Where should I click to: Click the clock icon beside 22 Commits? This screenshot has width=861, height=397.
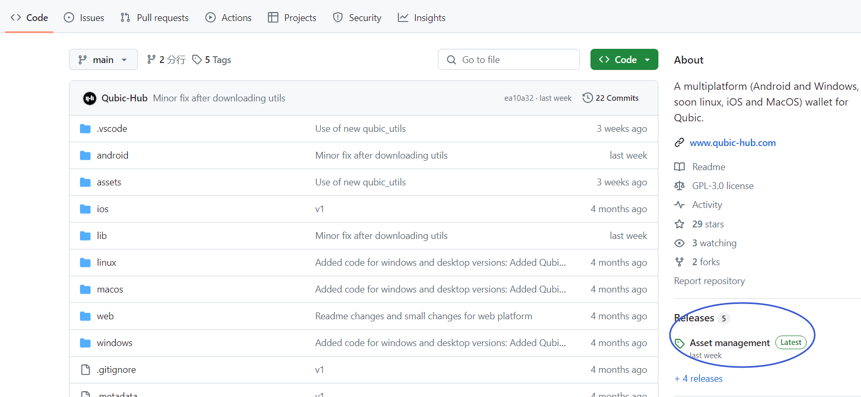(x=587, y=98)
